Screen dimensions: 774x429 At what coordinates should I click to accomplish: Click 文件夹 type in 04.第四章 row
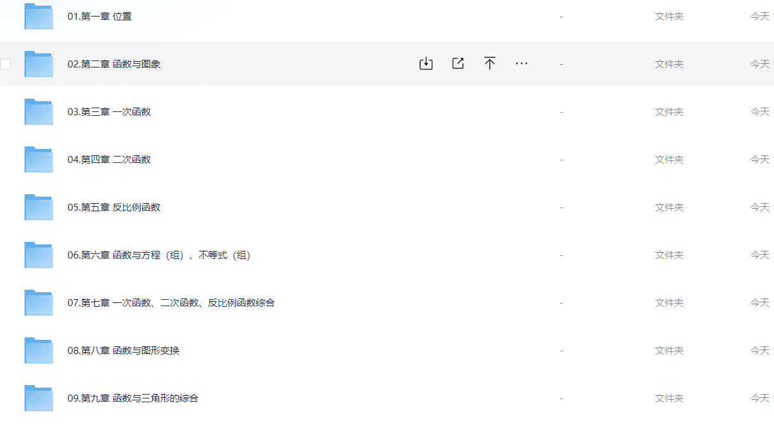(670, 160)
